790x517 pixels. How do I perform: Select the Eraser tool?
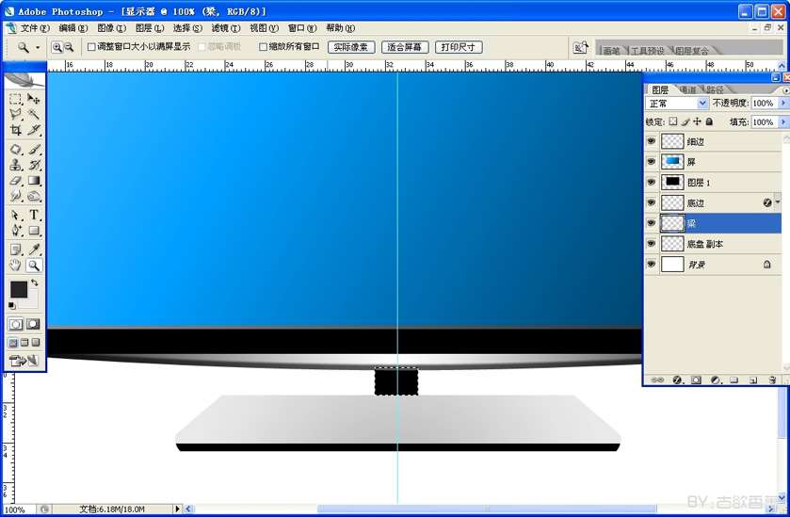click(x=16, y=181)
